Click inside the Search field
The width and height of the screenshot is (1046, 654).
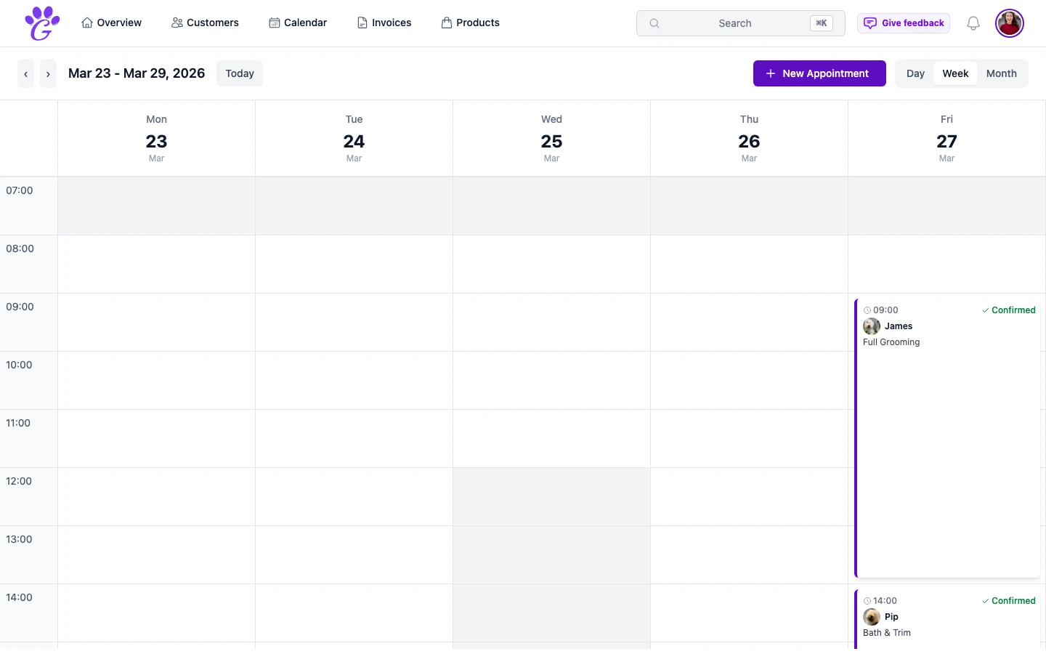(x=734, y=23)
